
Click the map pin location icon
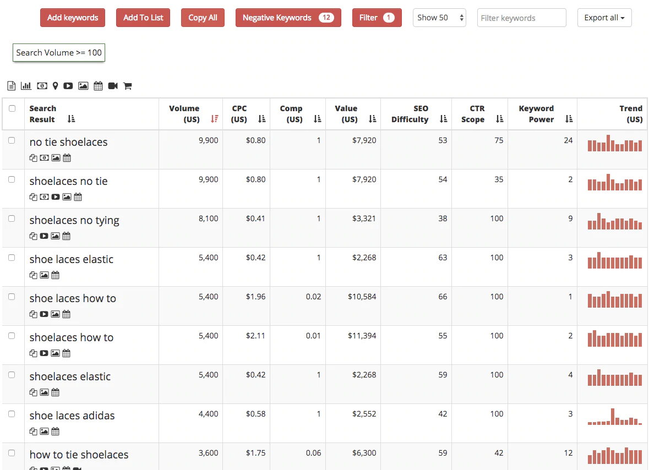pos(55,86)
